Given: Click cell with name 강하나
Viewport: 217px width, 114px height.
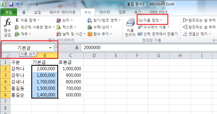Looking at the screenshot, I should point(21,68).
